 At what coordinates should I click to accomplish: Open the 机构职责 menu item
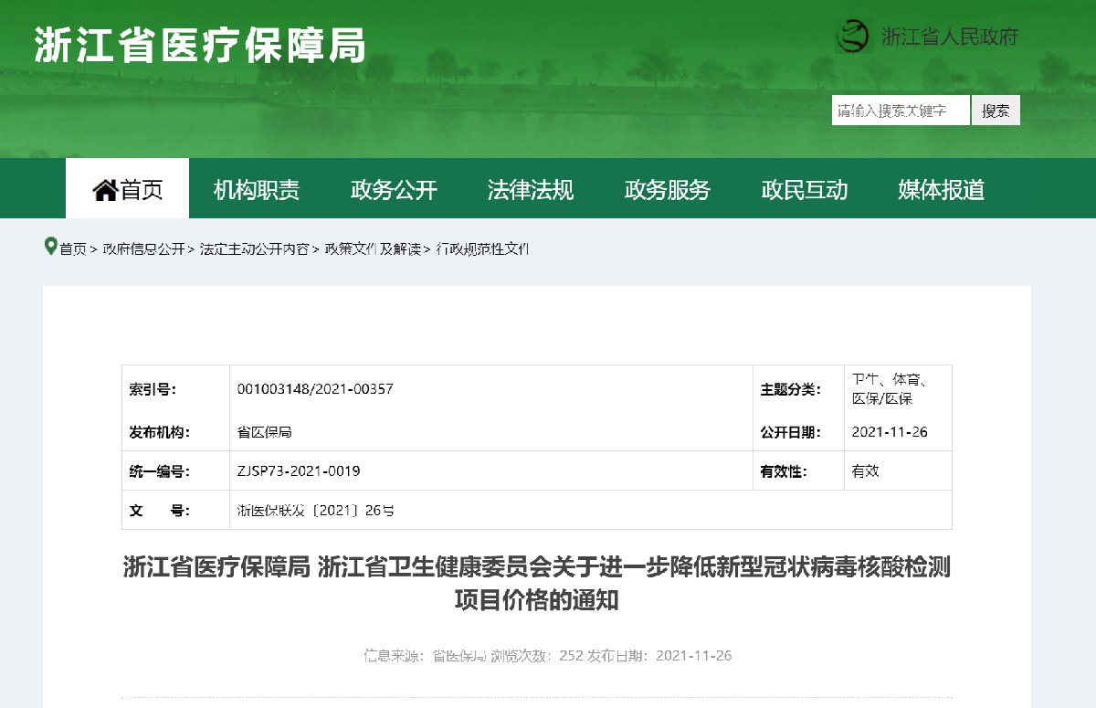pos(257,190)
